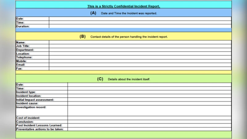
Task: Select the Telephone field
Action: (140, 57)
